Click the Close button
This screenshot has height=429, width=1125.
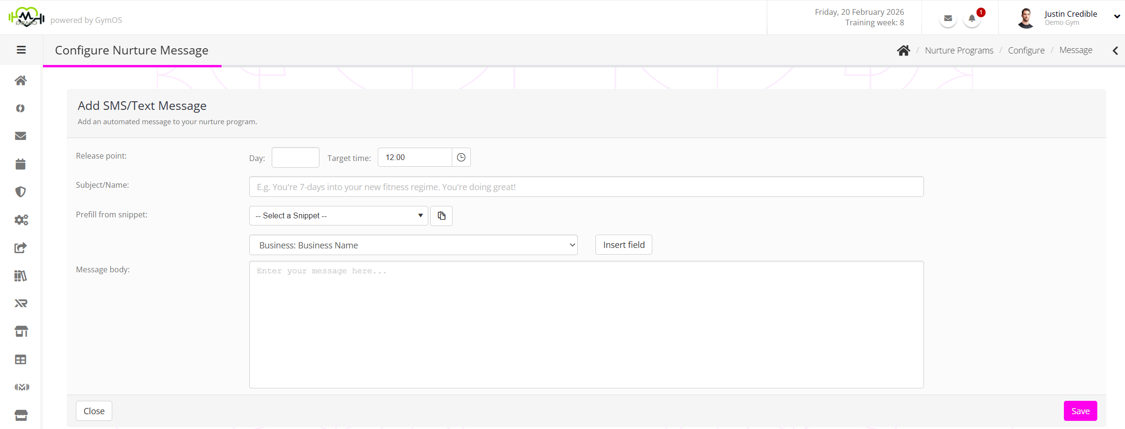coord(94,411)
